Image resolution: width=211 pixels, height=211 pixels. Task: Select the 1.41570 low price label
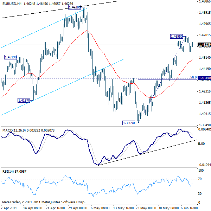pos(24,100)
